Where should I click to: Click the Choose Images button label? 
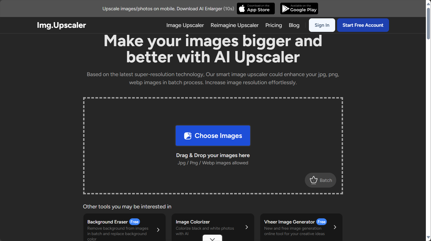[x=218, y=136]
